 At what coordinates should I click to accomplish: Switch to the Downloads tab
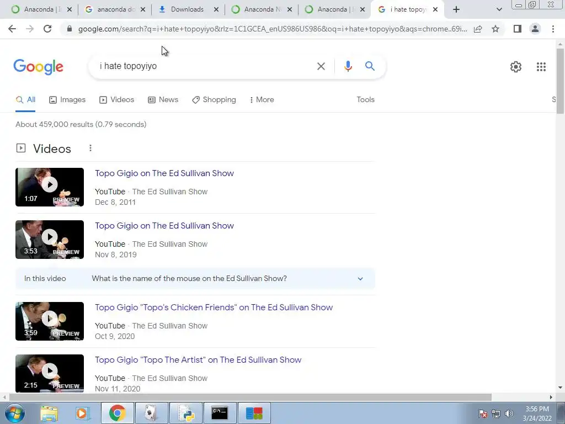pos(188,9)
